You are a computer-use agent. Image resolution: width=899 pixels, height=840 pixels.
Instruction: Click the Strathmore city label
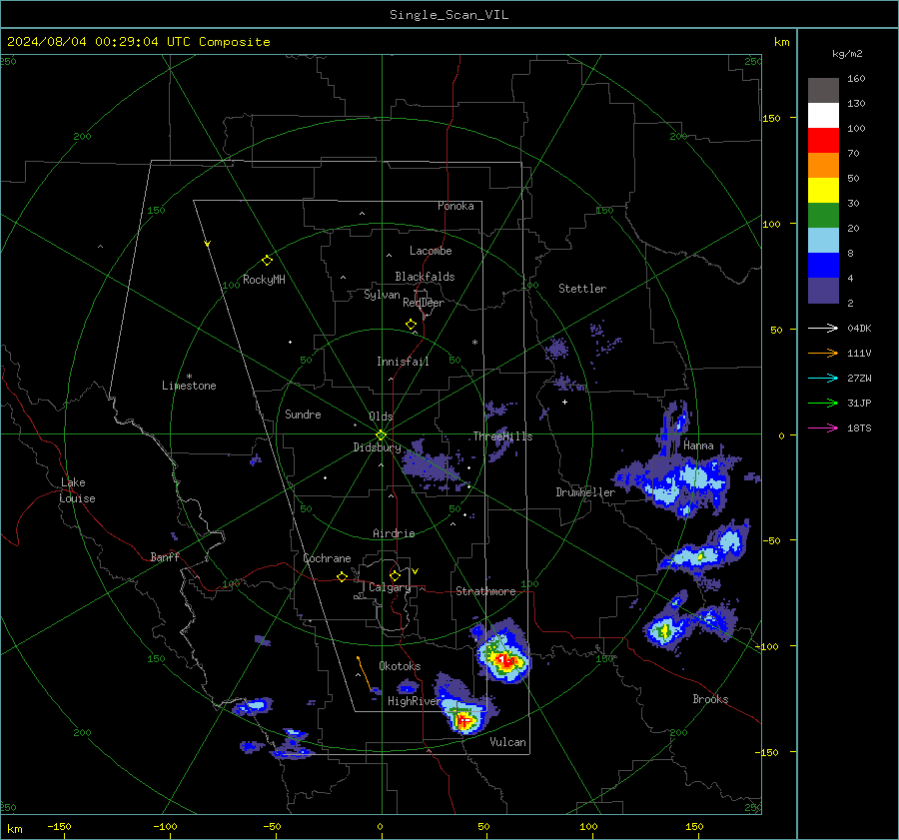[485, 591]
